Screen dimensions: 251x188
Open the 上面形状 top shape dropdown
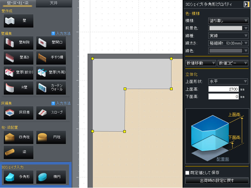(228, 81)
